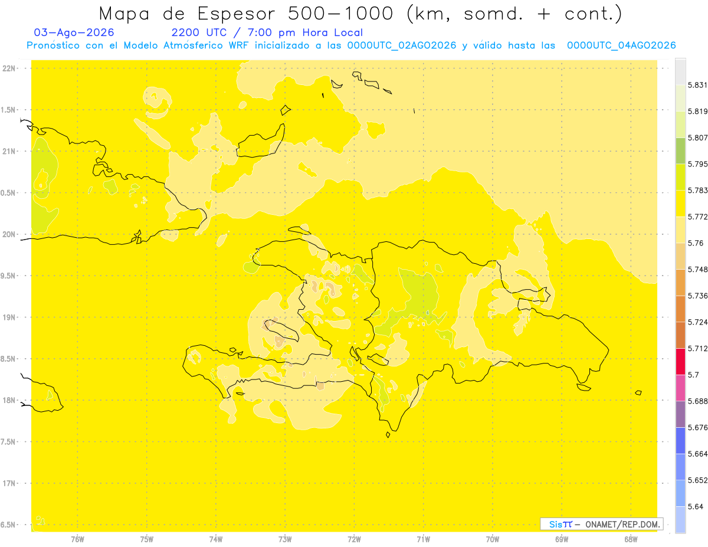Click the 68W longitude label

(x=631, y=539)
